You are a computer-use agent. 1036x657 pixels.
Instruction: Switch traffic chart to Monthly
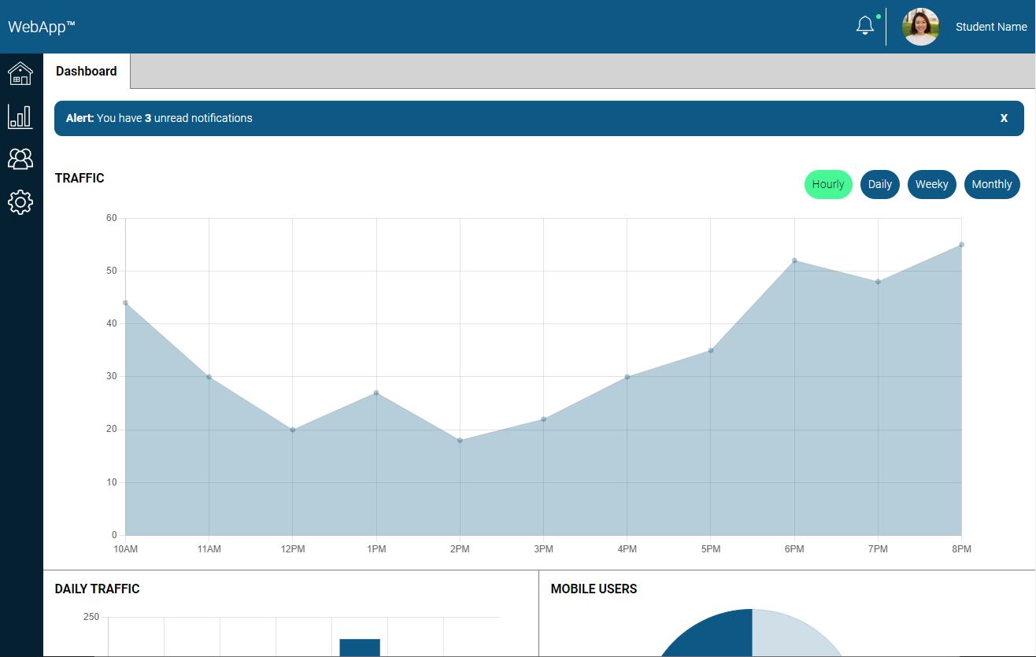pos(992,184)
